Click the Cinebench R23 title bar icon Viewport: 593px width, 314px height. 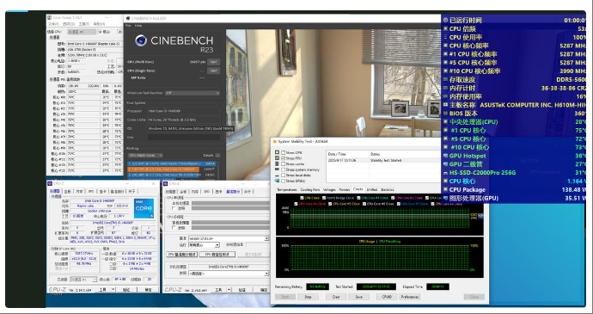point(128,18)
